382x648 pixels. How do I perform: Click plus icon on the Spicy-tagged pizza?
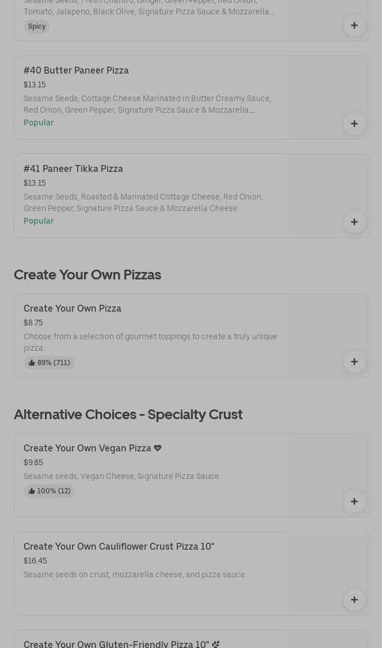click(x=354, y=25)
